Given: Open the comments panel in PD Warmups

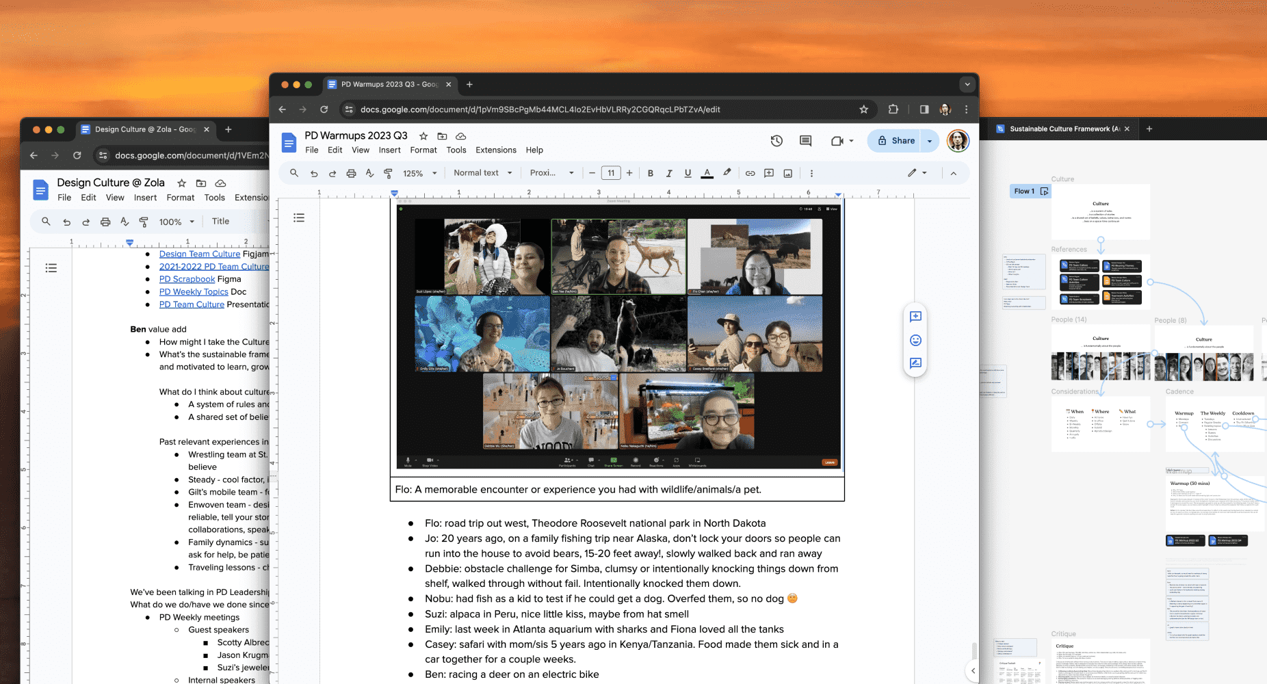Looking at the screenshot, I should click(x=805, y=141).
